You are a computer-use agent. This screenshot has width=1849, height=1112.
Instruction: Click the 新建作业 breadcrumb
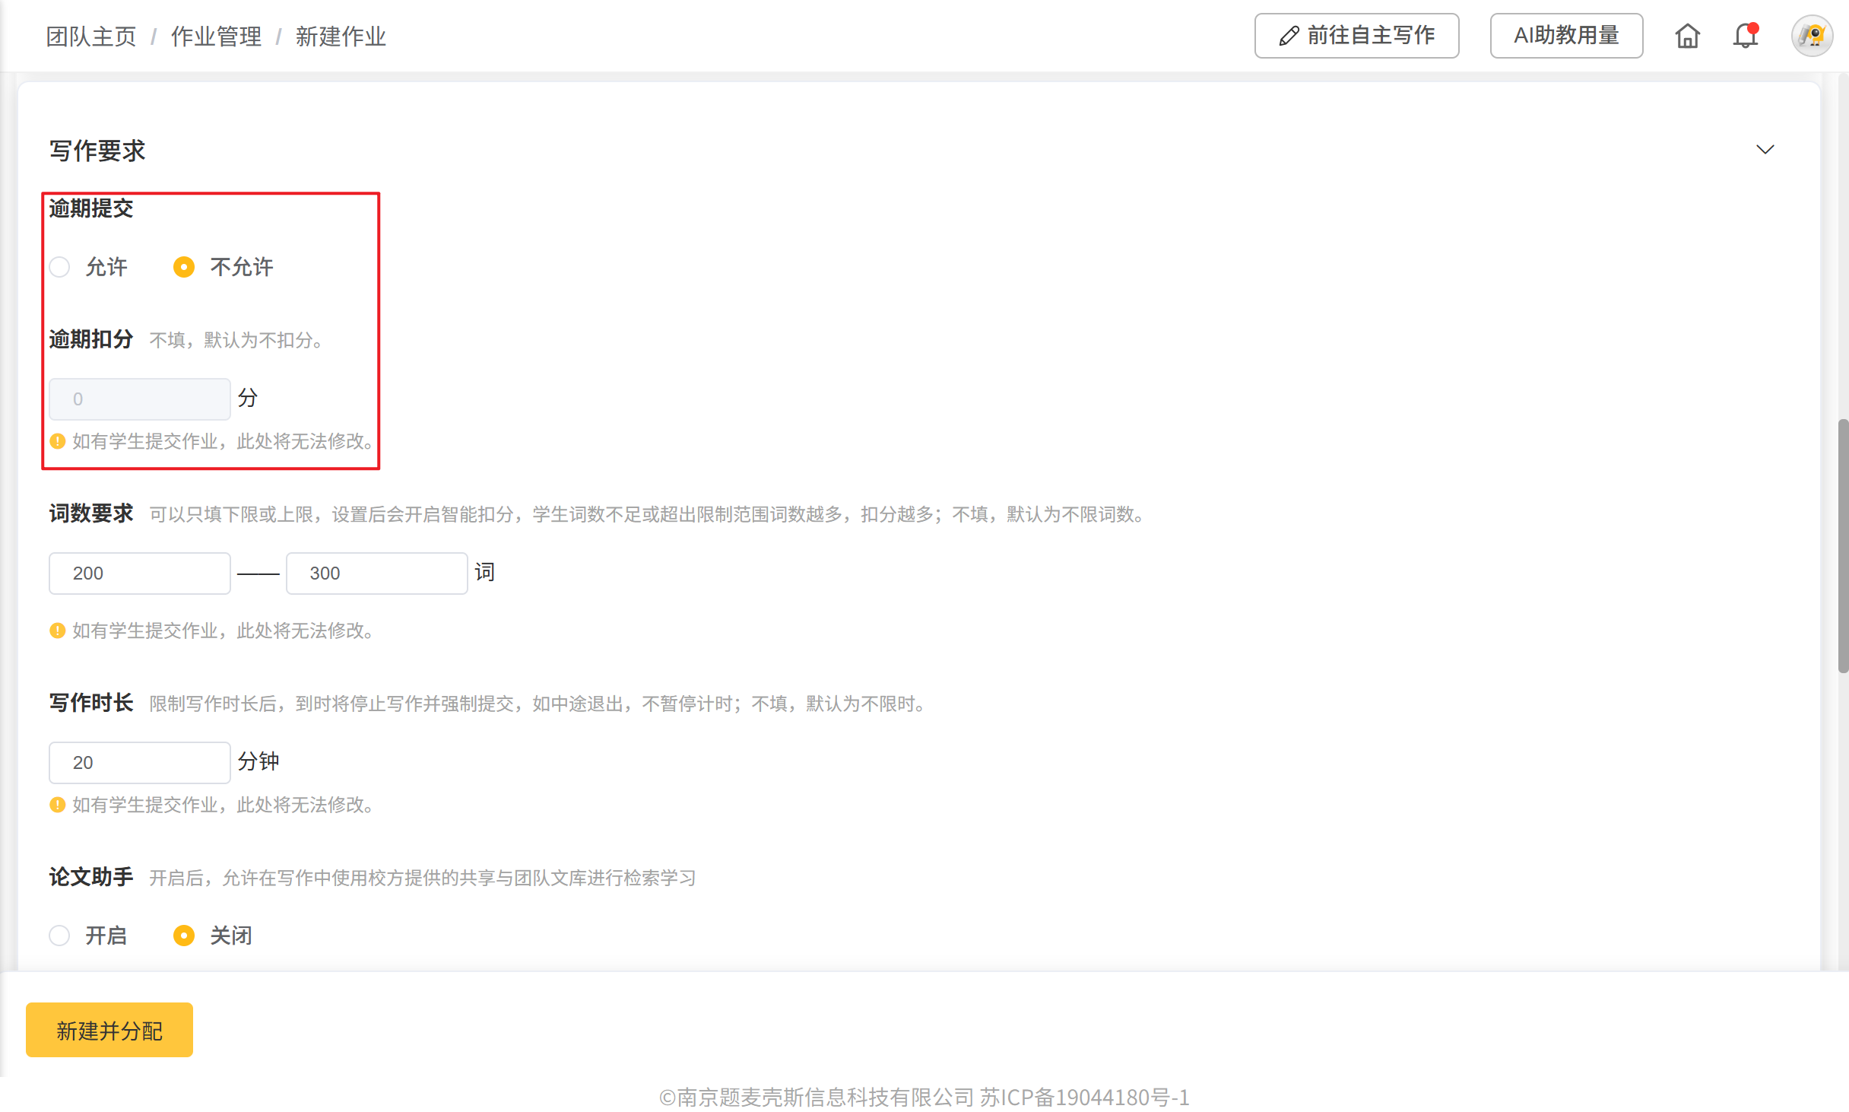pyautogui.click(x=341, y=37)
